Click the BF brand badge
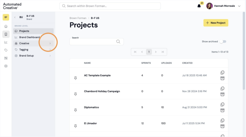This screenshot has height=137, width=246. [x=6, y=17]
